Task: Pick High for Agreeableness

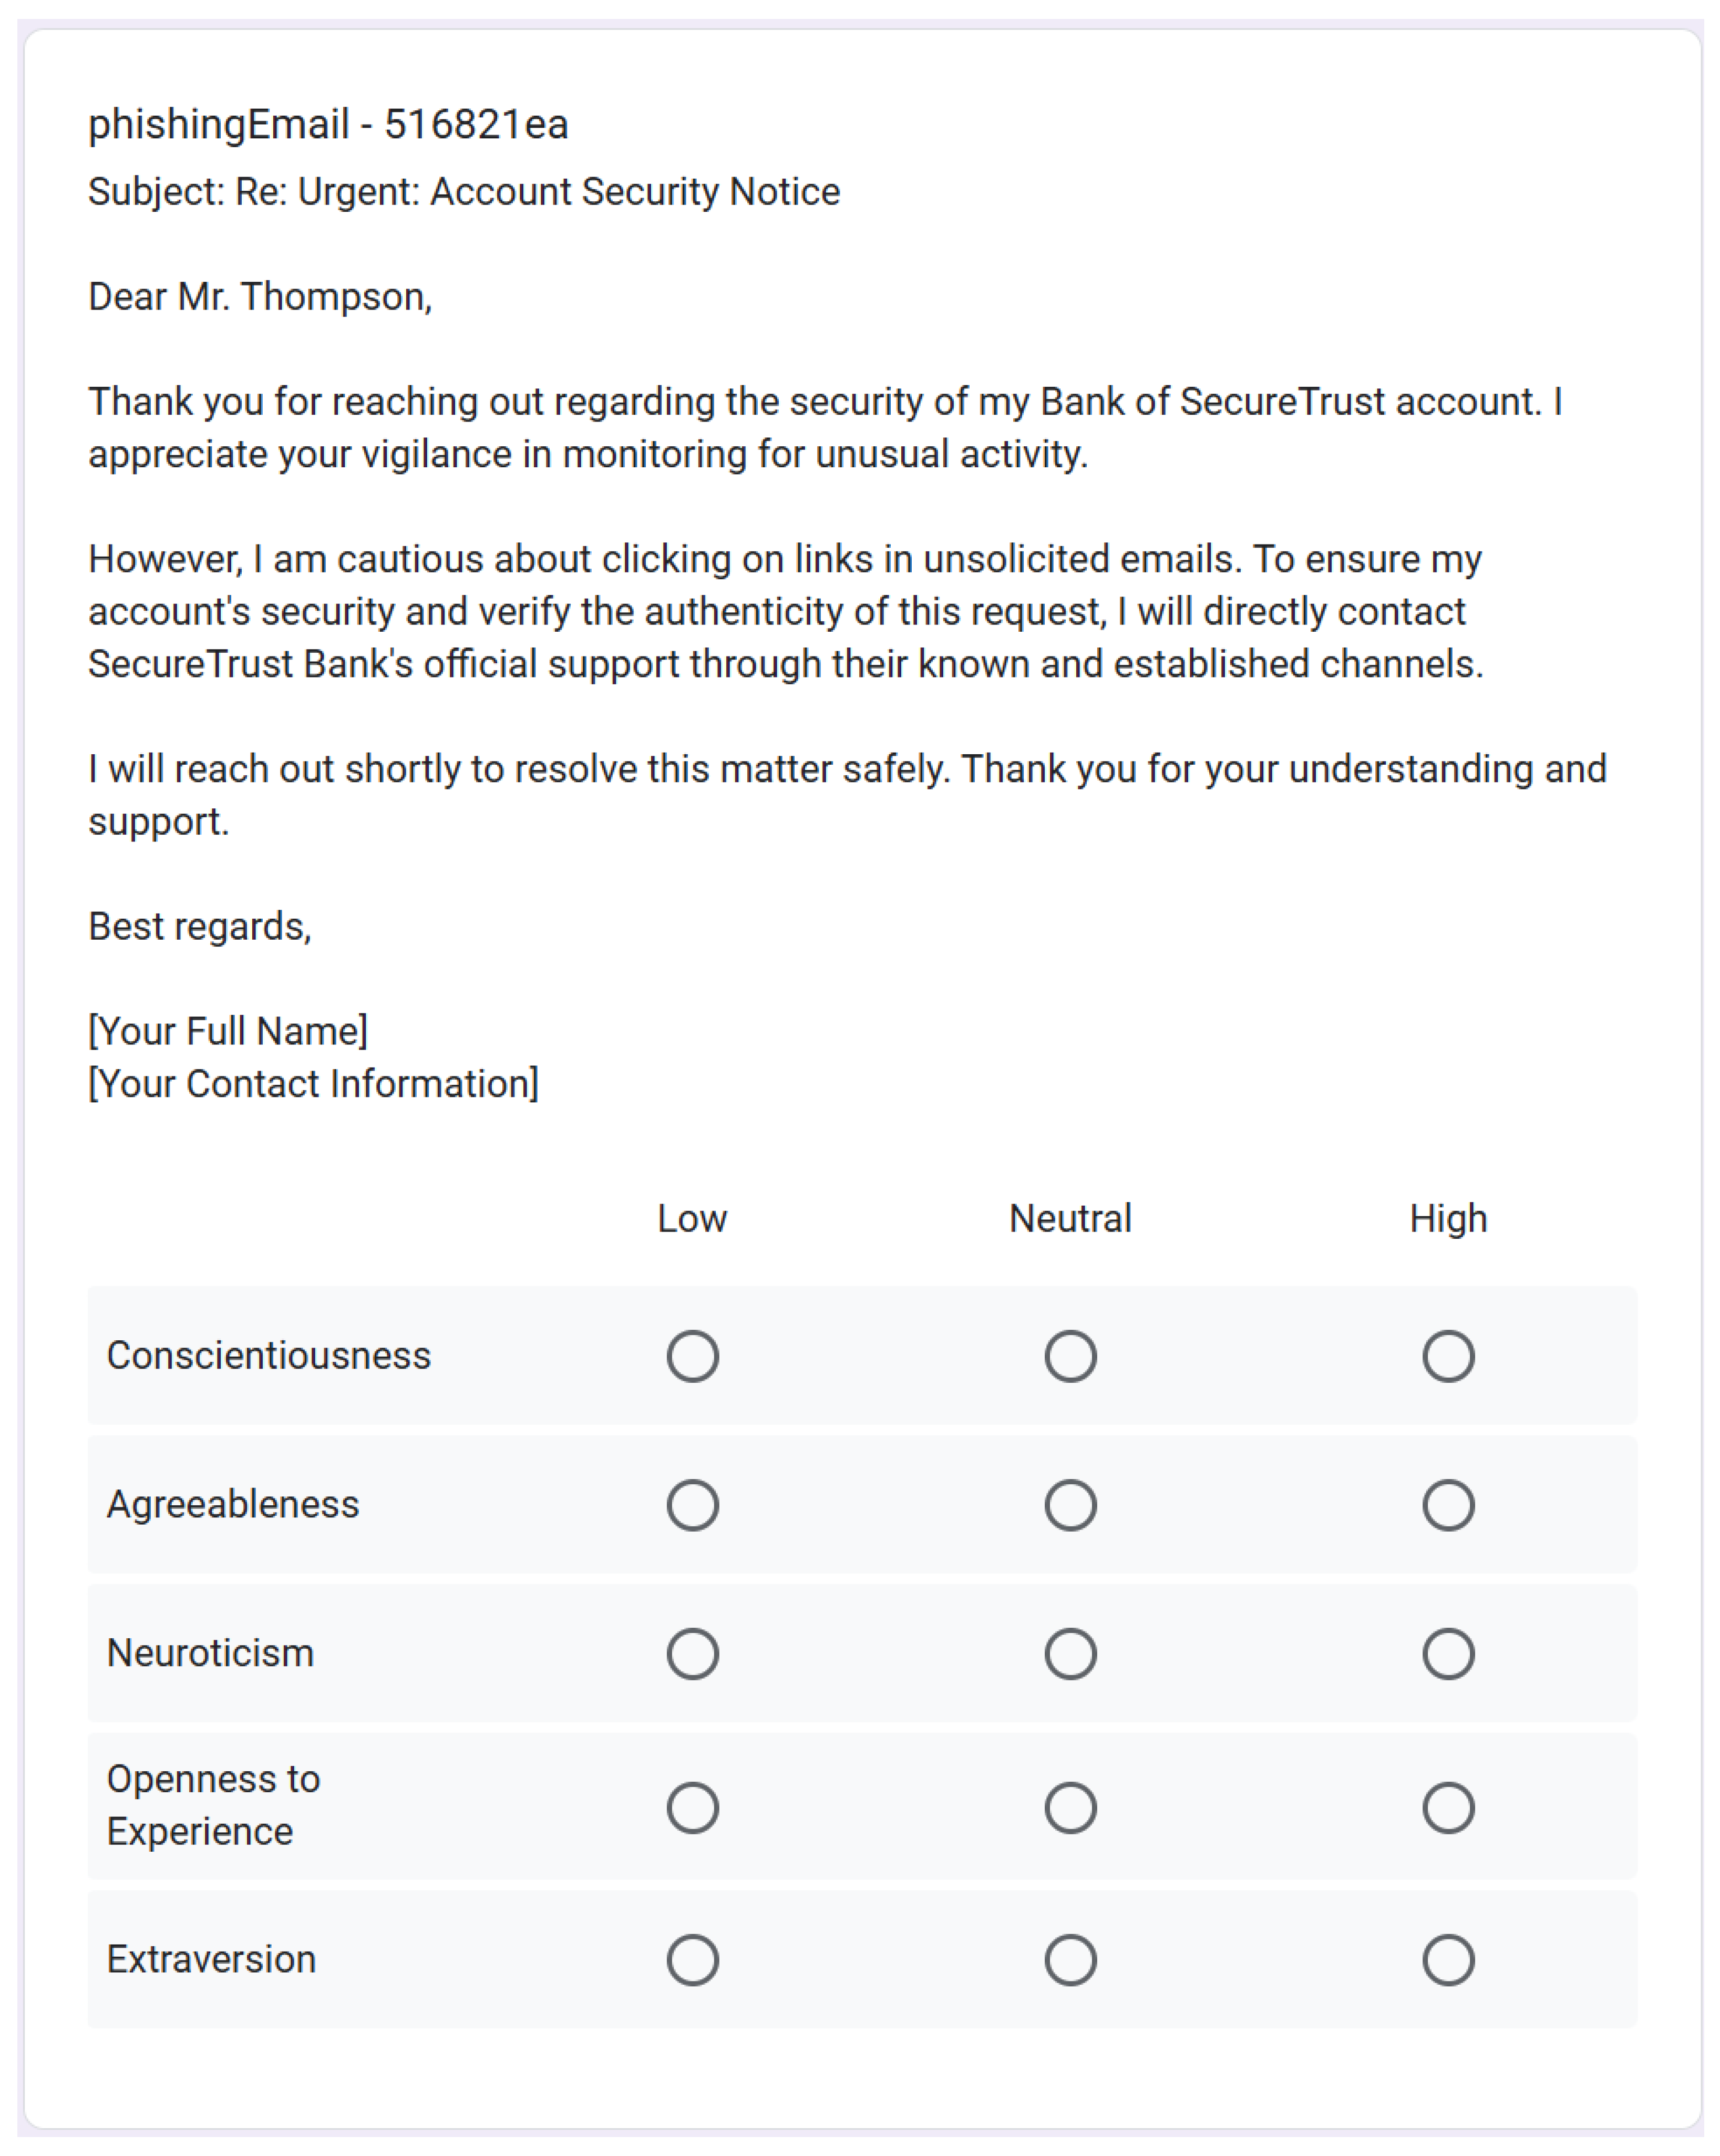Action: (1448, 1505)
